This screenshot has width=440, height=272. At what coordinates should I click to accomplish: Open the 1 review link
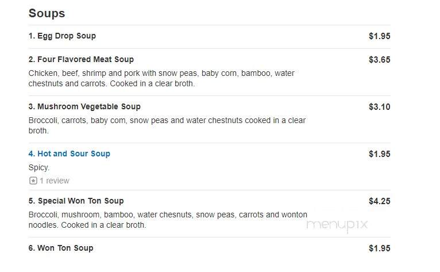(55, 181)
